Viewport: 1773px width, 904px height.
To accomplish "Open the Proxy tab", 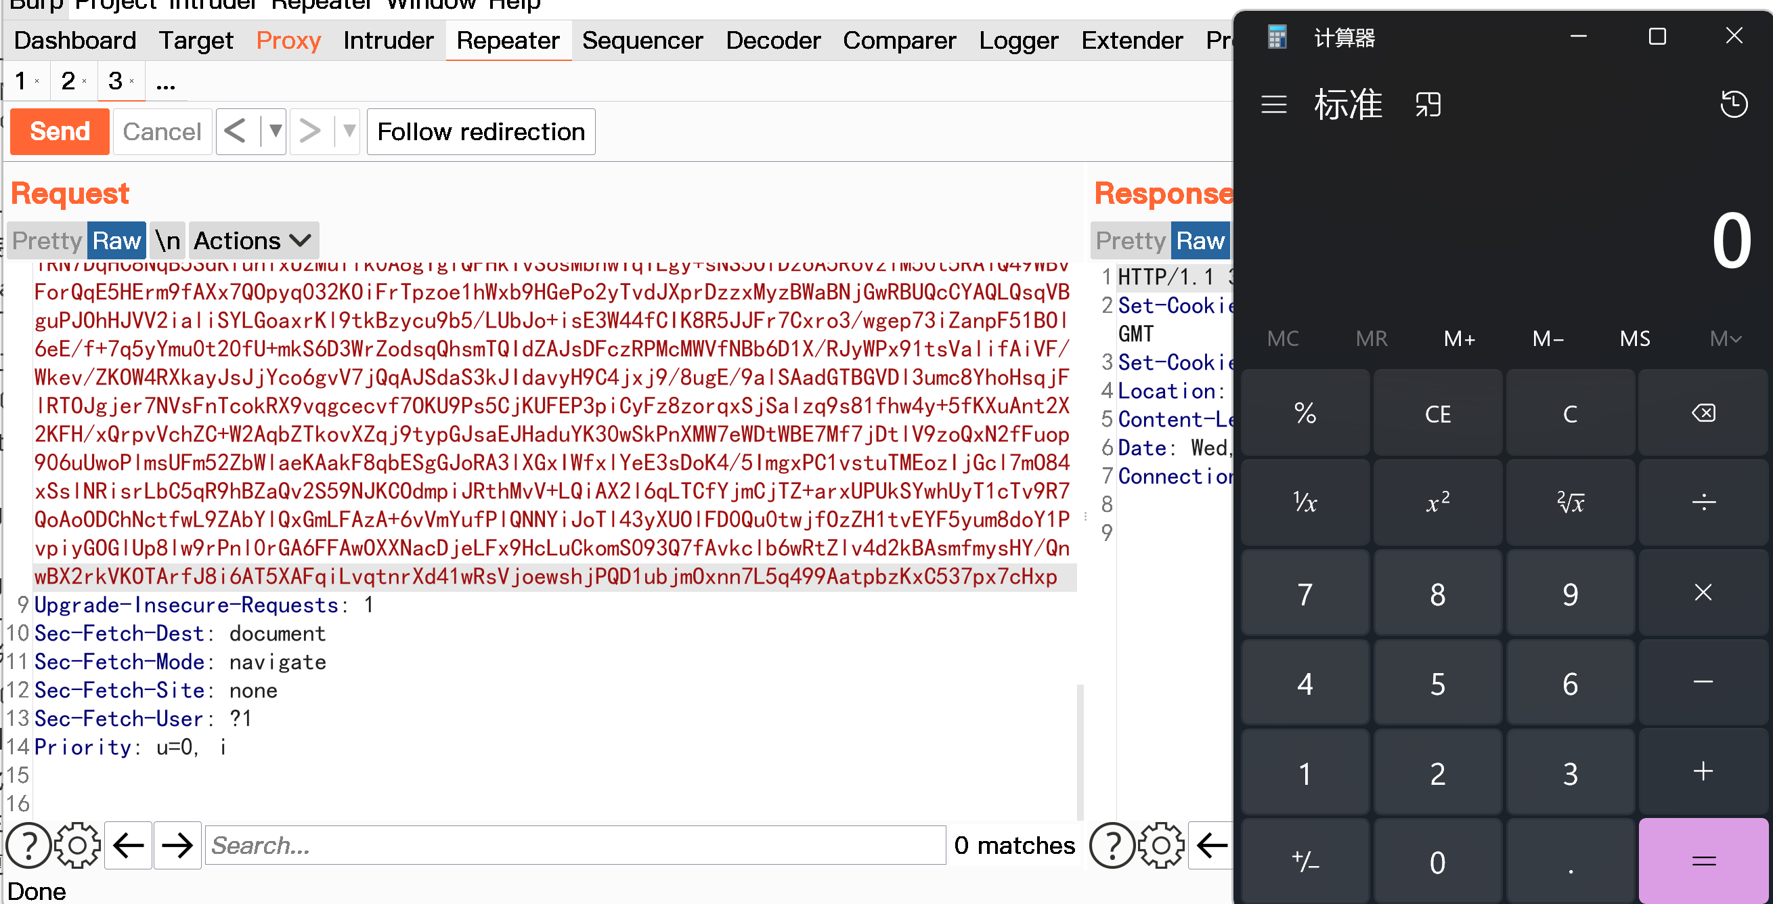I will tap(288, 41).
